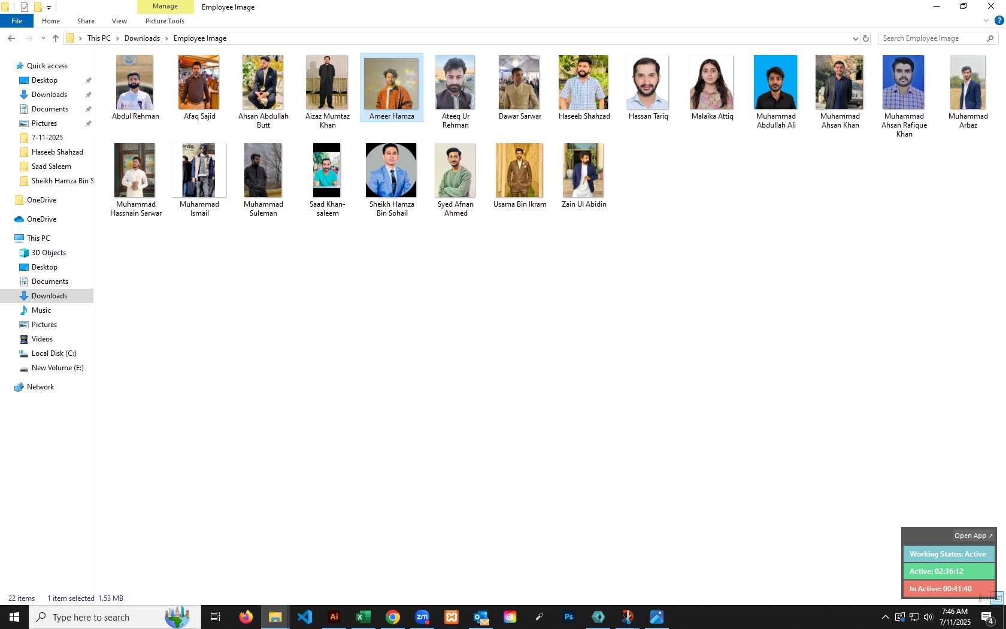Open Google Chrome from taskbar
Screen dimensions: 1006x629
pos(393,617)
